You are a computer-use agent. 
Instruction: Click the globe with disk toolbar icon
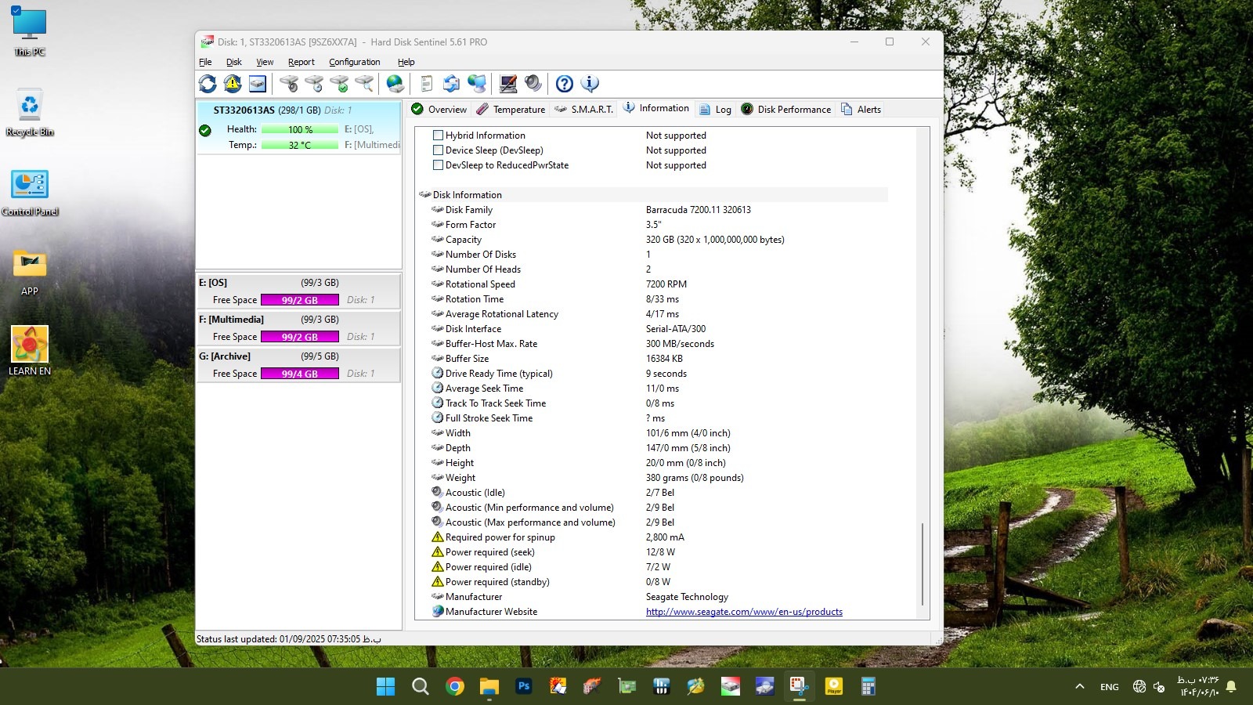click(x=395, y=84)
